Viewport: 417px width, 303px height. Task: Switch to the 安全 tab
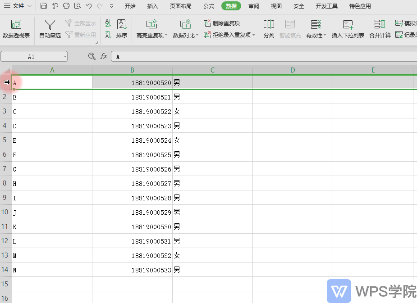point(298,6)
